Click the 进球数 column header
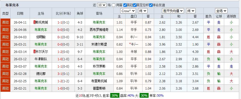This screenshot has height=99, width=241. click(231, 16)
